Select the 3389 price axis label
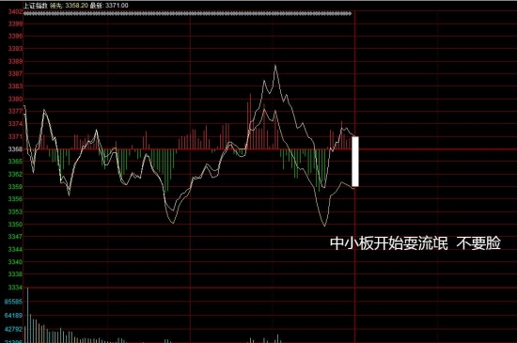This screenshot has width=517, height=343. (x=15, y=61)
